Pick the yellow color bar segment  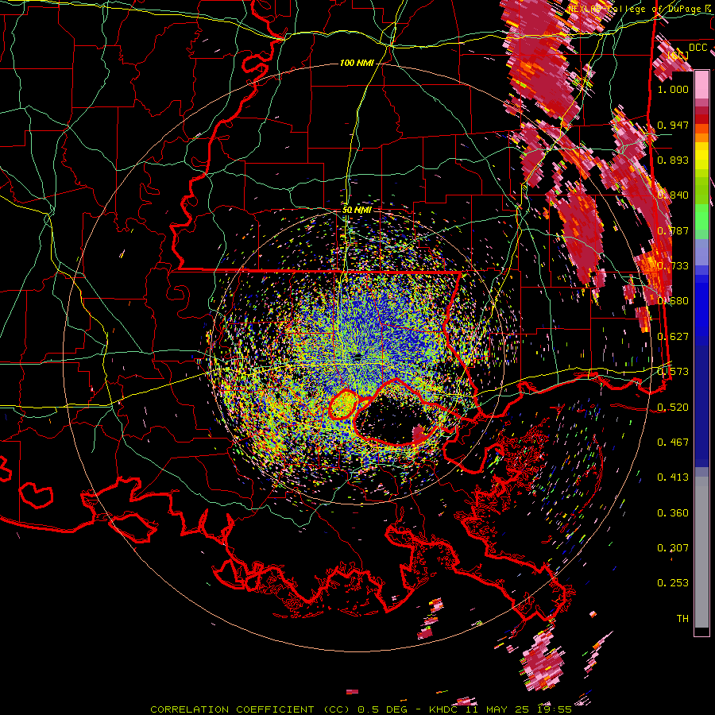(x=701, y=156)
